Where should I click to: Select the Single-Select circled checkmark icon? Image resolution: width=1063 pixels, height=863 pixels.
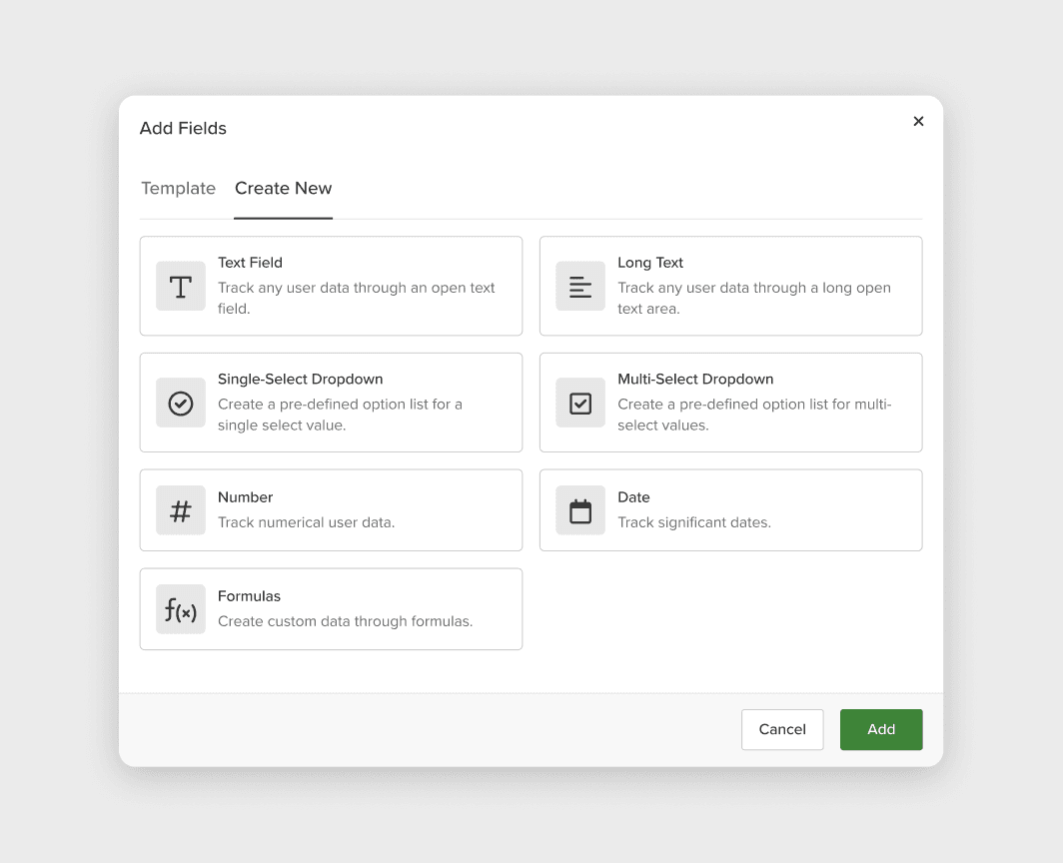click(x=181, y=403)
